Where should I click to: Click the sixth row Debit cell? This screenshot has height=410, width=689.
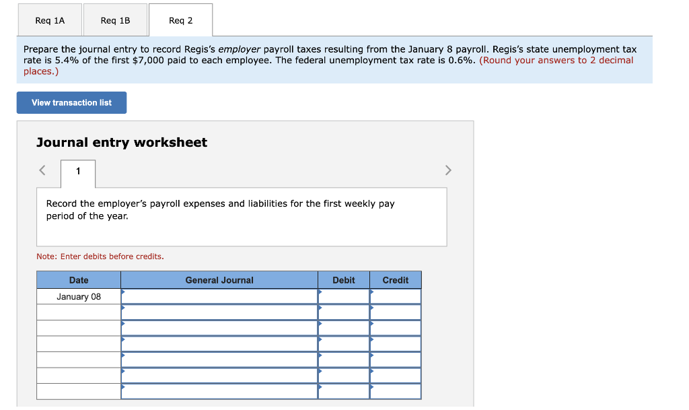tap(344, 375)
